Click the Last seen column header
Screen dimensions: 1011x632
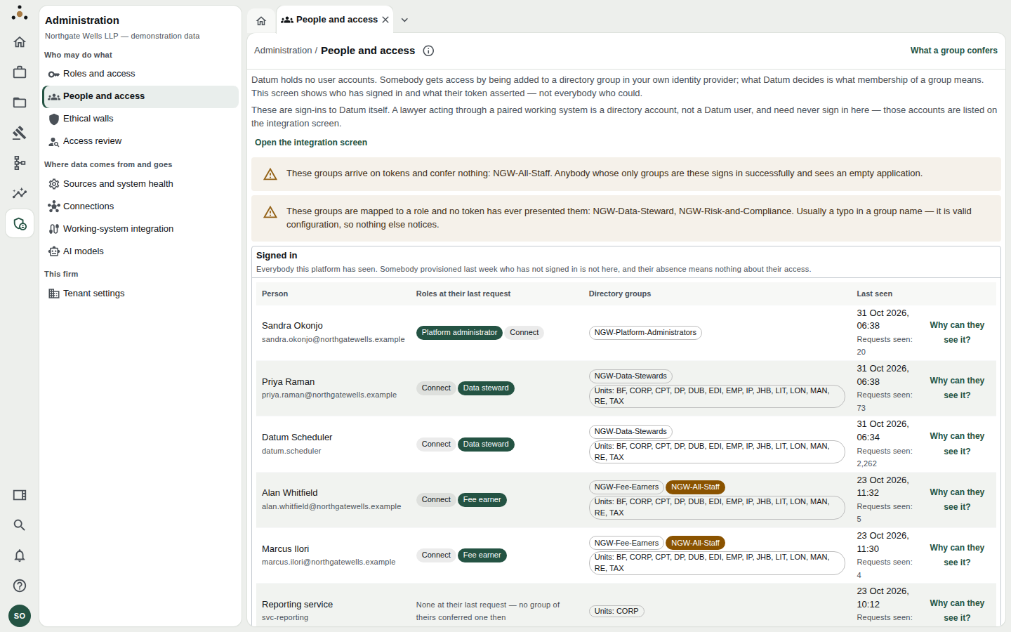[x=874, y=294]
